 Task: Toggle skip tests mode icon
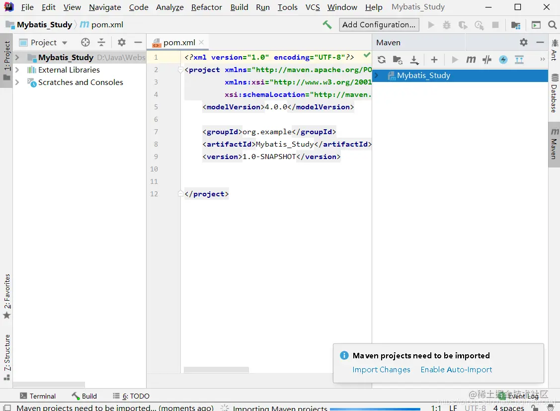click(487, 60)
